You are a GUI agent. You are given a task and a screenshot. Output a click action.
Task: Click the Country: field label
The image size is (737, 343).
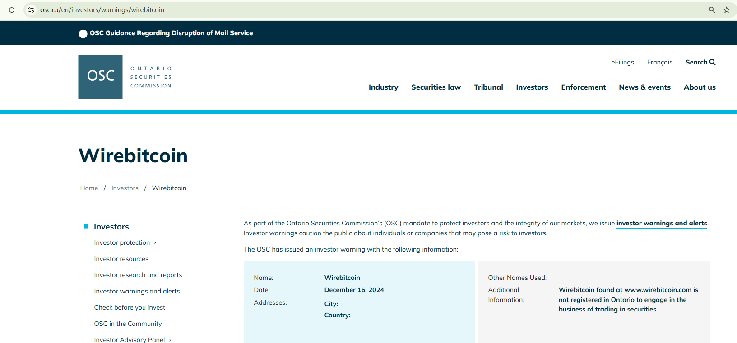click(x=338, y=315)
